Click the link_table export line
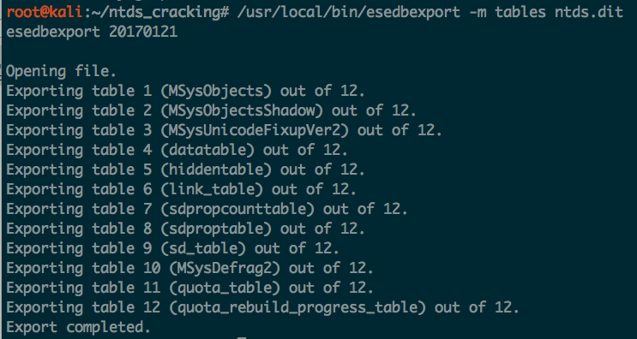Screen dimensions: 637x339 (x=181, y=189)
